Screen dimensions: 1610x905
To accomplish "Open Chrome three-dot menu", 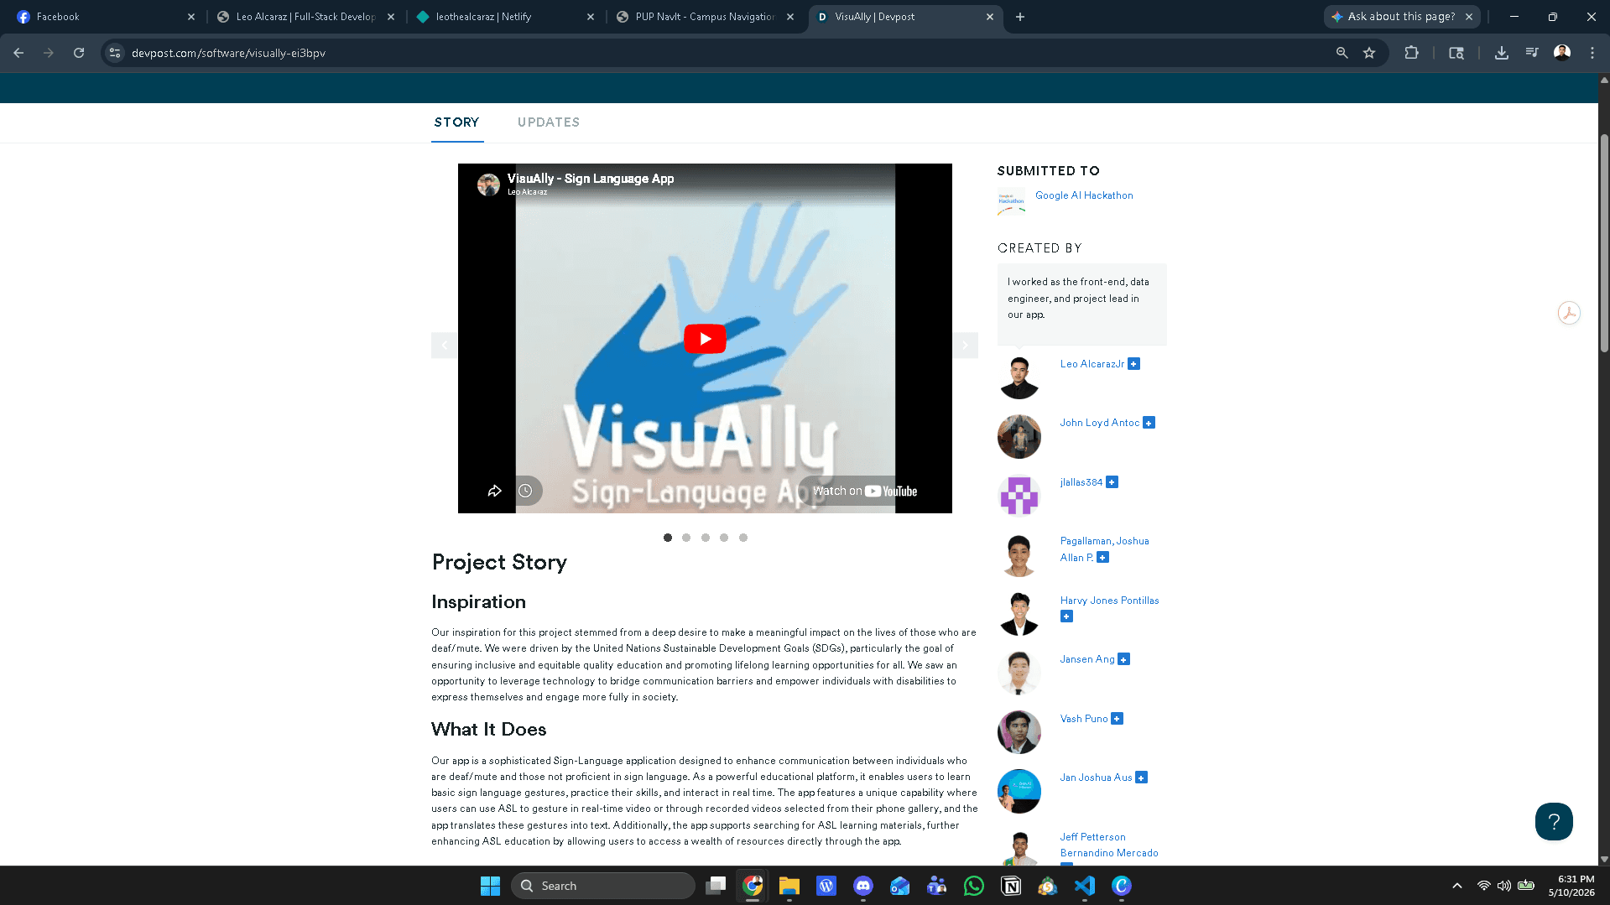I will [x=1592, y=53].
